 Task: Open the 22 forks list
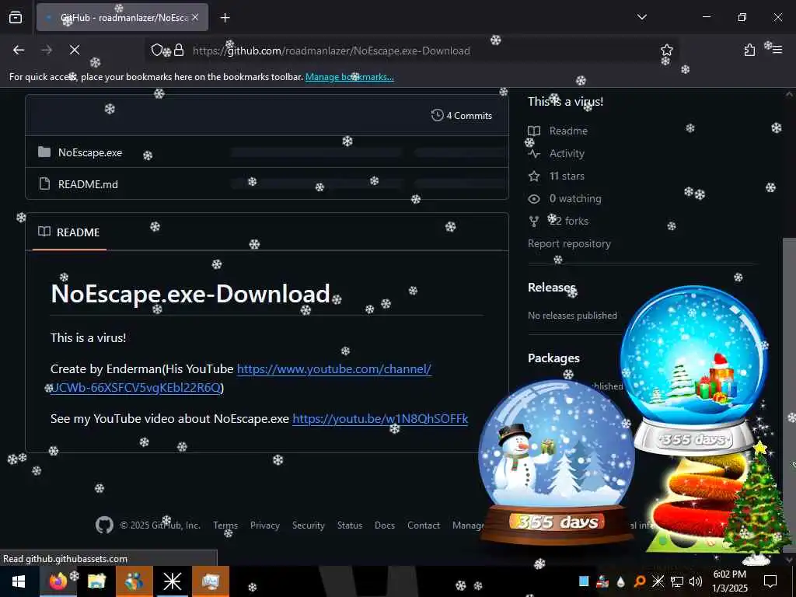click(558, 221)
